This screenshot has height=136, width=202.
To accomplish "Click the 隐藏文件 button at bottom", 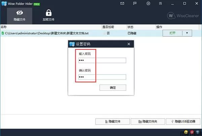I will pyautogui.click(x=112, y=122).
